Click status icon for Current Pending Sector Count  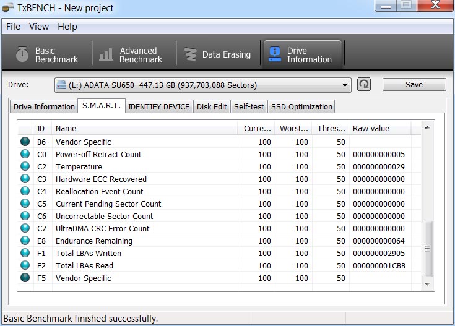[x=25, y=204]
